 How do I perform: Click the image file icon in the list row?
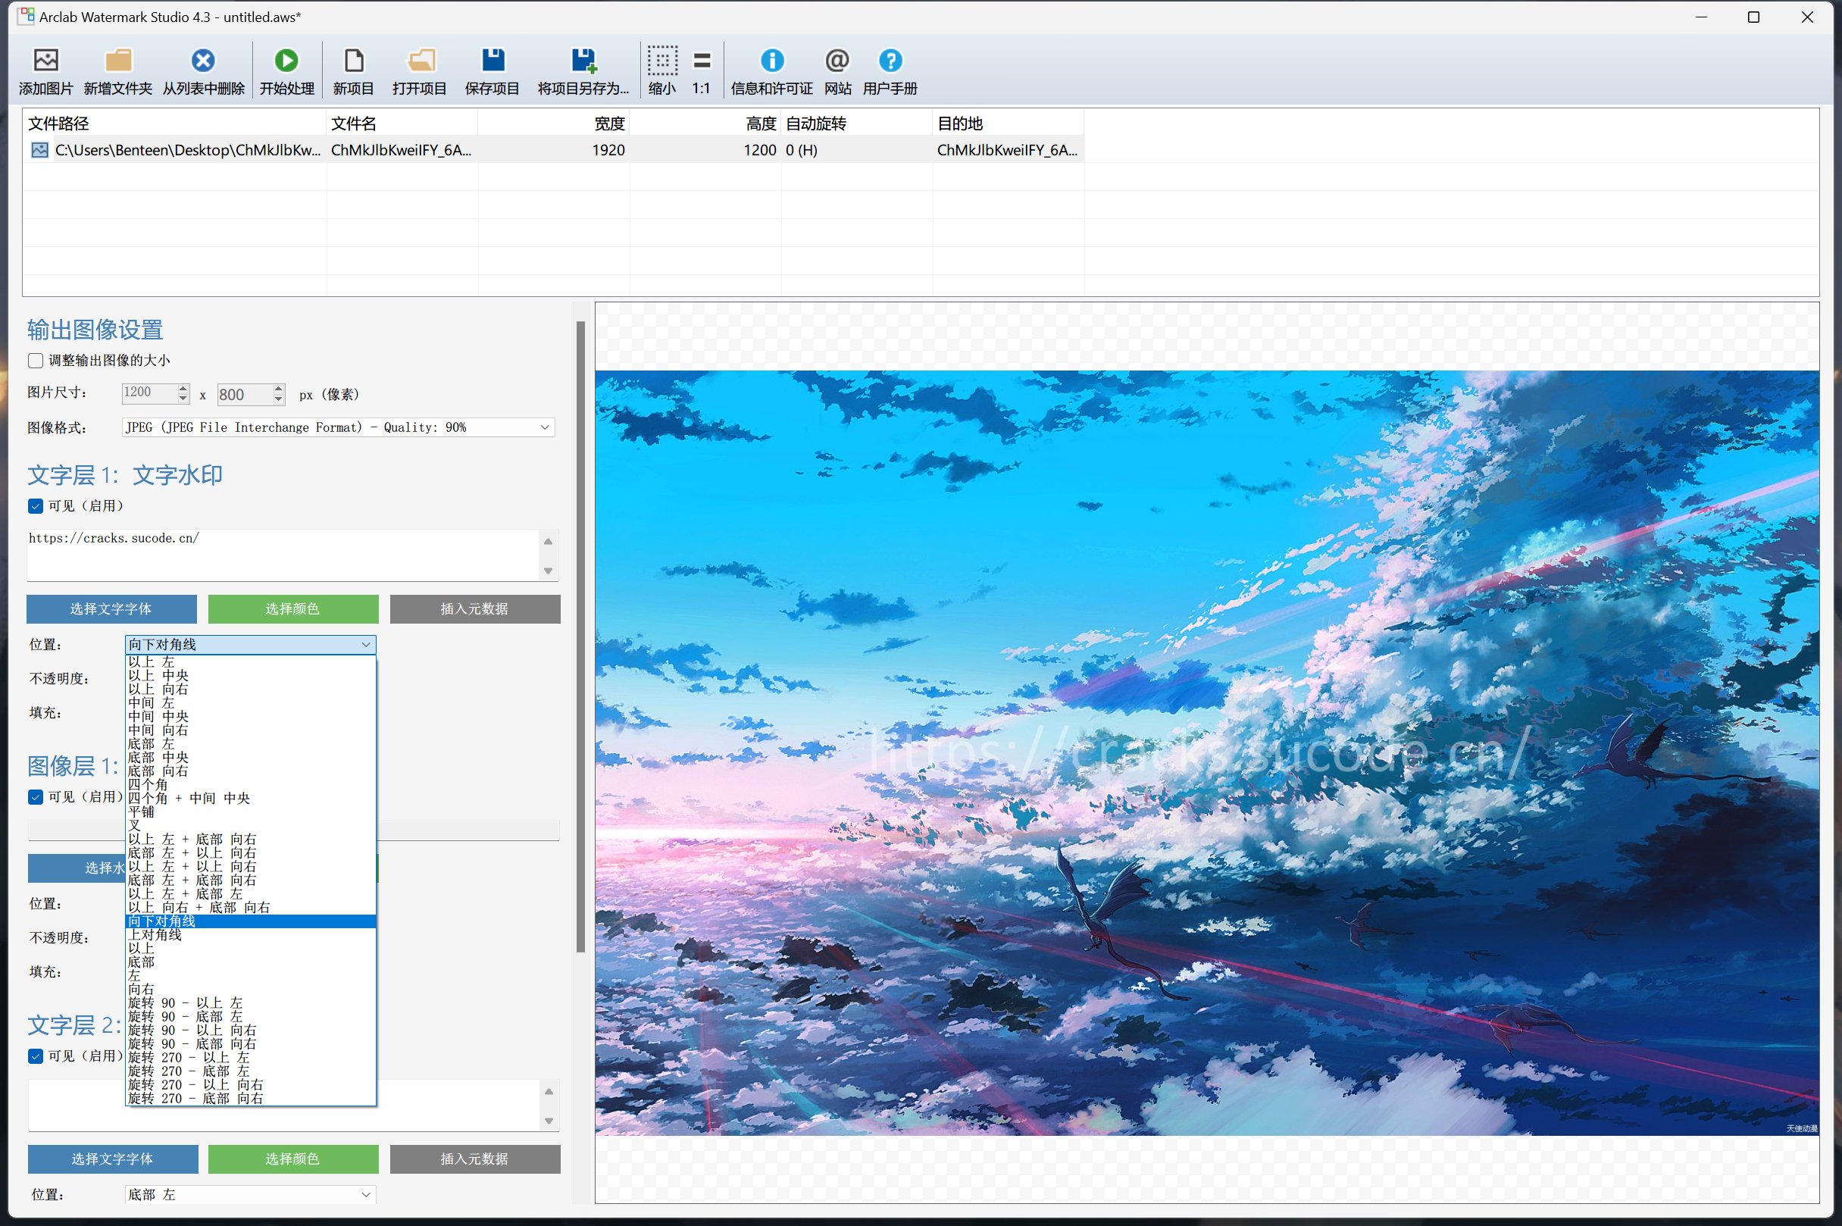pyautogui.click(x=40, y=150)
